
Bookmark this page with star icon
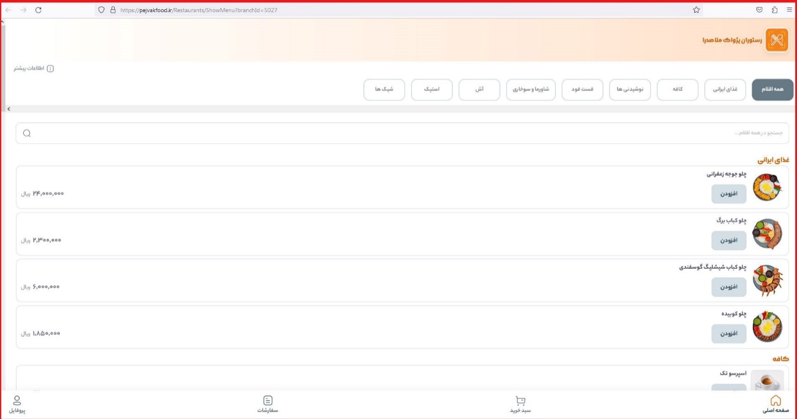[x=696, y=10]
